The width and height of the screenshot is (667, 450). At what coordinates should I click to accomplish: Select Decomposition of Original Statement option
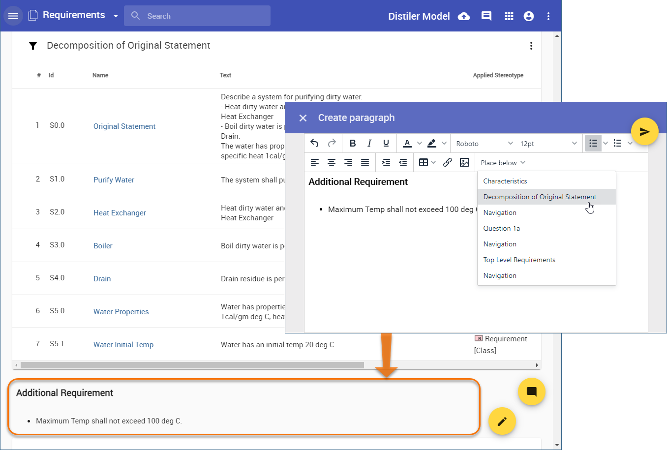540,197
